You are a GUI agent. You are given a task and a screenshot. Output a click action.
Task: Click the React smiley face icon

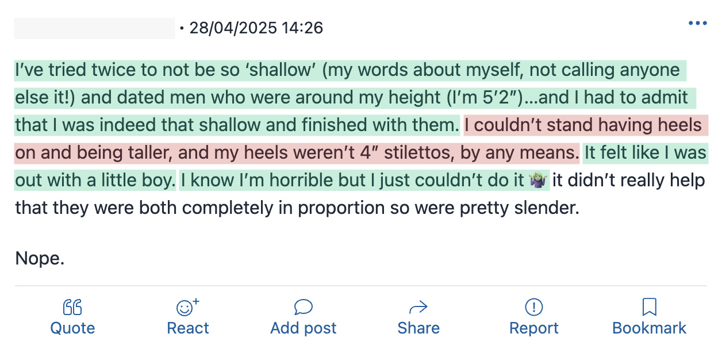click(187, 308)
